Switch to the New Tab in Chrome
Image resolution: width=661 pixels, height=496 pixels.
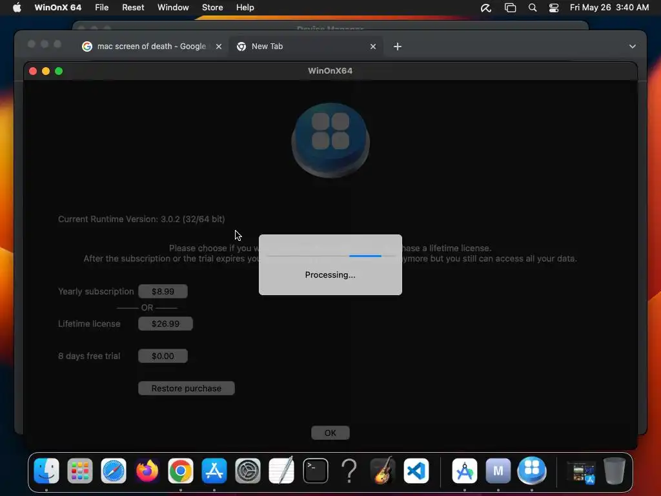click(307, 46)
